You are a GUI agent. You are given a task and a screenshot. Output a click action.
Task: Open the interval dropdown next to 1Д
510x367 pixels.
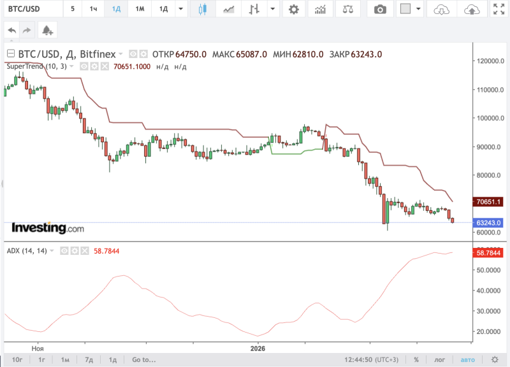(180, 9)
